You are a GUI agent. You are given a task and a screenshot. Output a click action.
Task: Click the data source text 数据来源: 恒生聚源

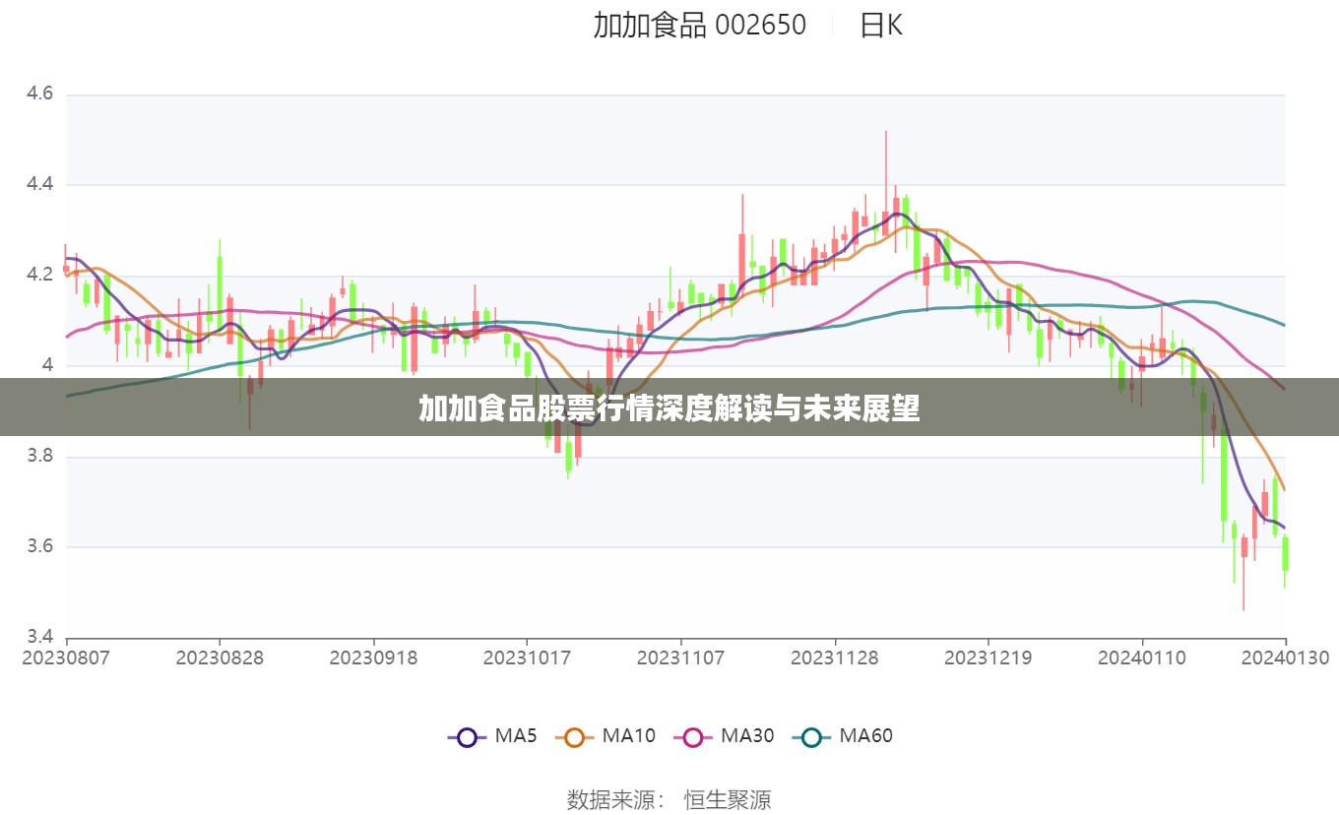tap(669, 799)
